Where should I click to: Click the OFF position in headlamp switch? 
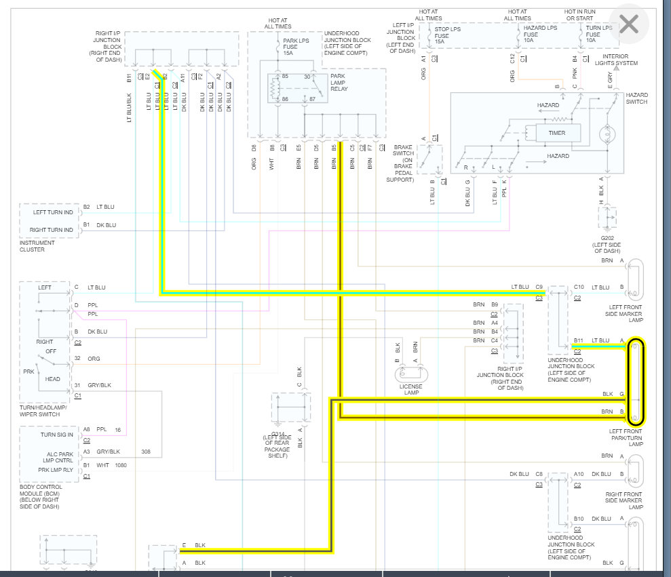click(x=51, y=351)
